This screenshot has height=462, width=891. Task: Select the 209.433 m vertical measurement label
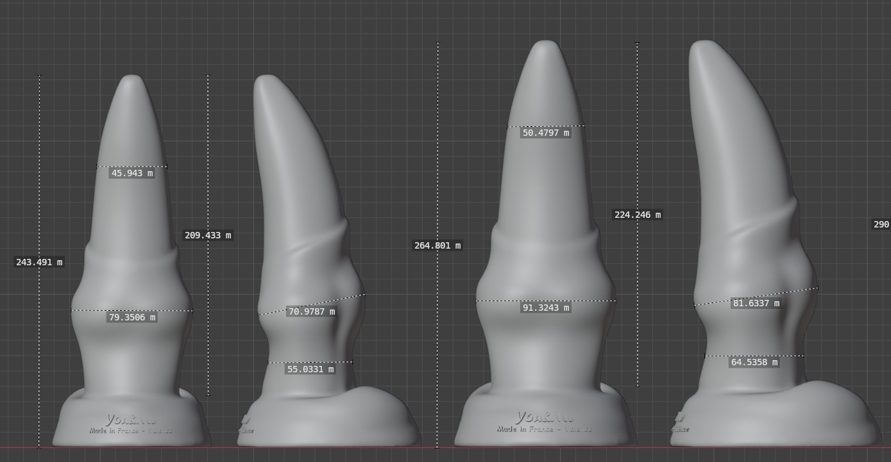click(208, 235)
